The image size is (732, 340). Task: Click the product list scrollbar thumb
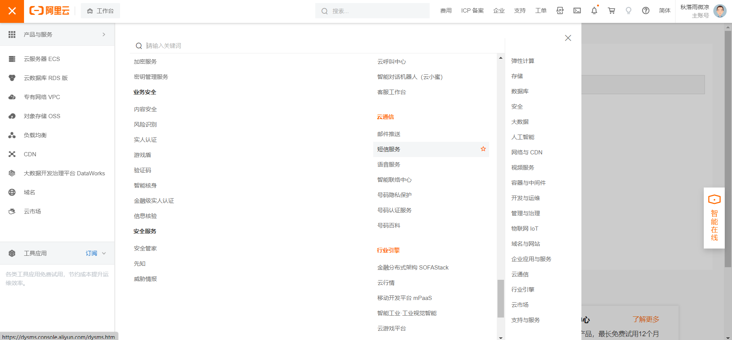(x=501, y=298)
